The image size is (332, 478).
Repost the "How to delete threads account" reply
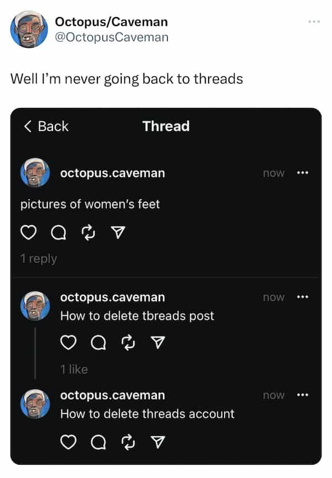pyautogui.click(x=128, y=441)
